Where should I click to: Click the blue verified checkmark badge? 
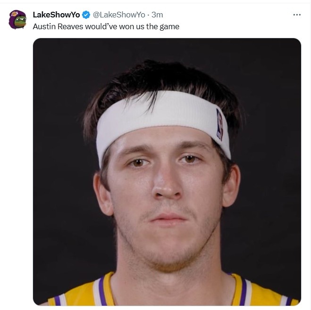click(x=86, y=15)
